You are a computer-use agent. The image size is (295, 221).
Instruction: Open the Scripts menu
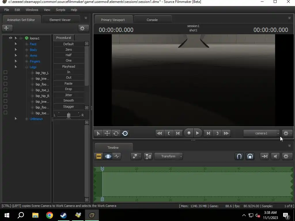pyautogui.click(x=60, y=10)
